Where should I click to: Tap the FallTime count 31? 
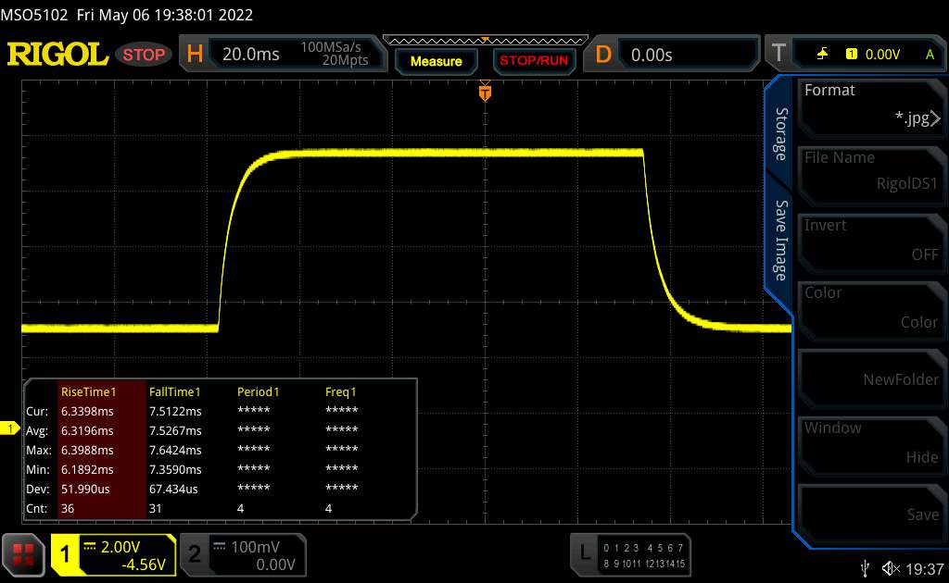(x=156, y=508)
